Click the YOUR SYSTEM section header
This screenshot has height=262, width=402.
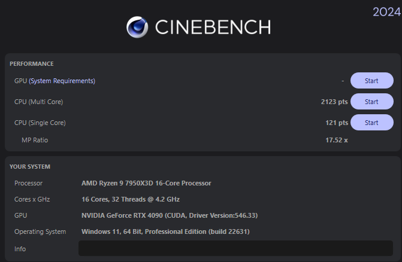click(x=30, y=166)
